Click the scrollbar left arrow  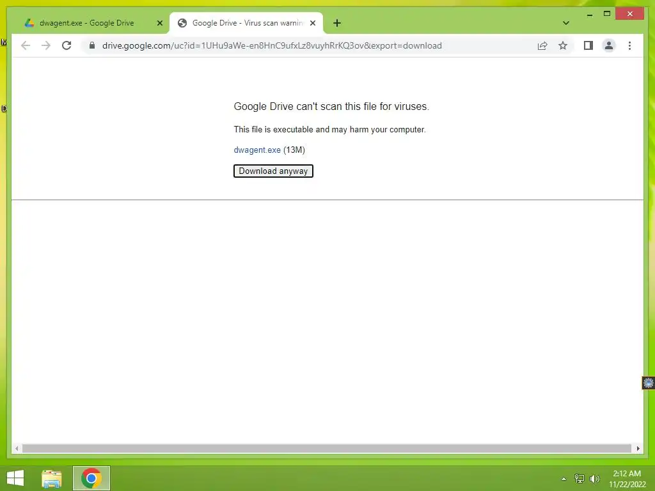tap(16, 448)
